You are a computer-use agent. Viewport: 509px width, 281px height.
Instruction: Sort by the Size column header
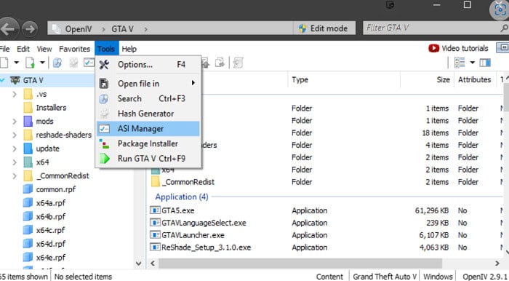[x=427, y=79]
